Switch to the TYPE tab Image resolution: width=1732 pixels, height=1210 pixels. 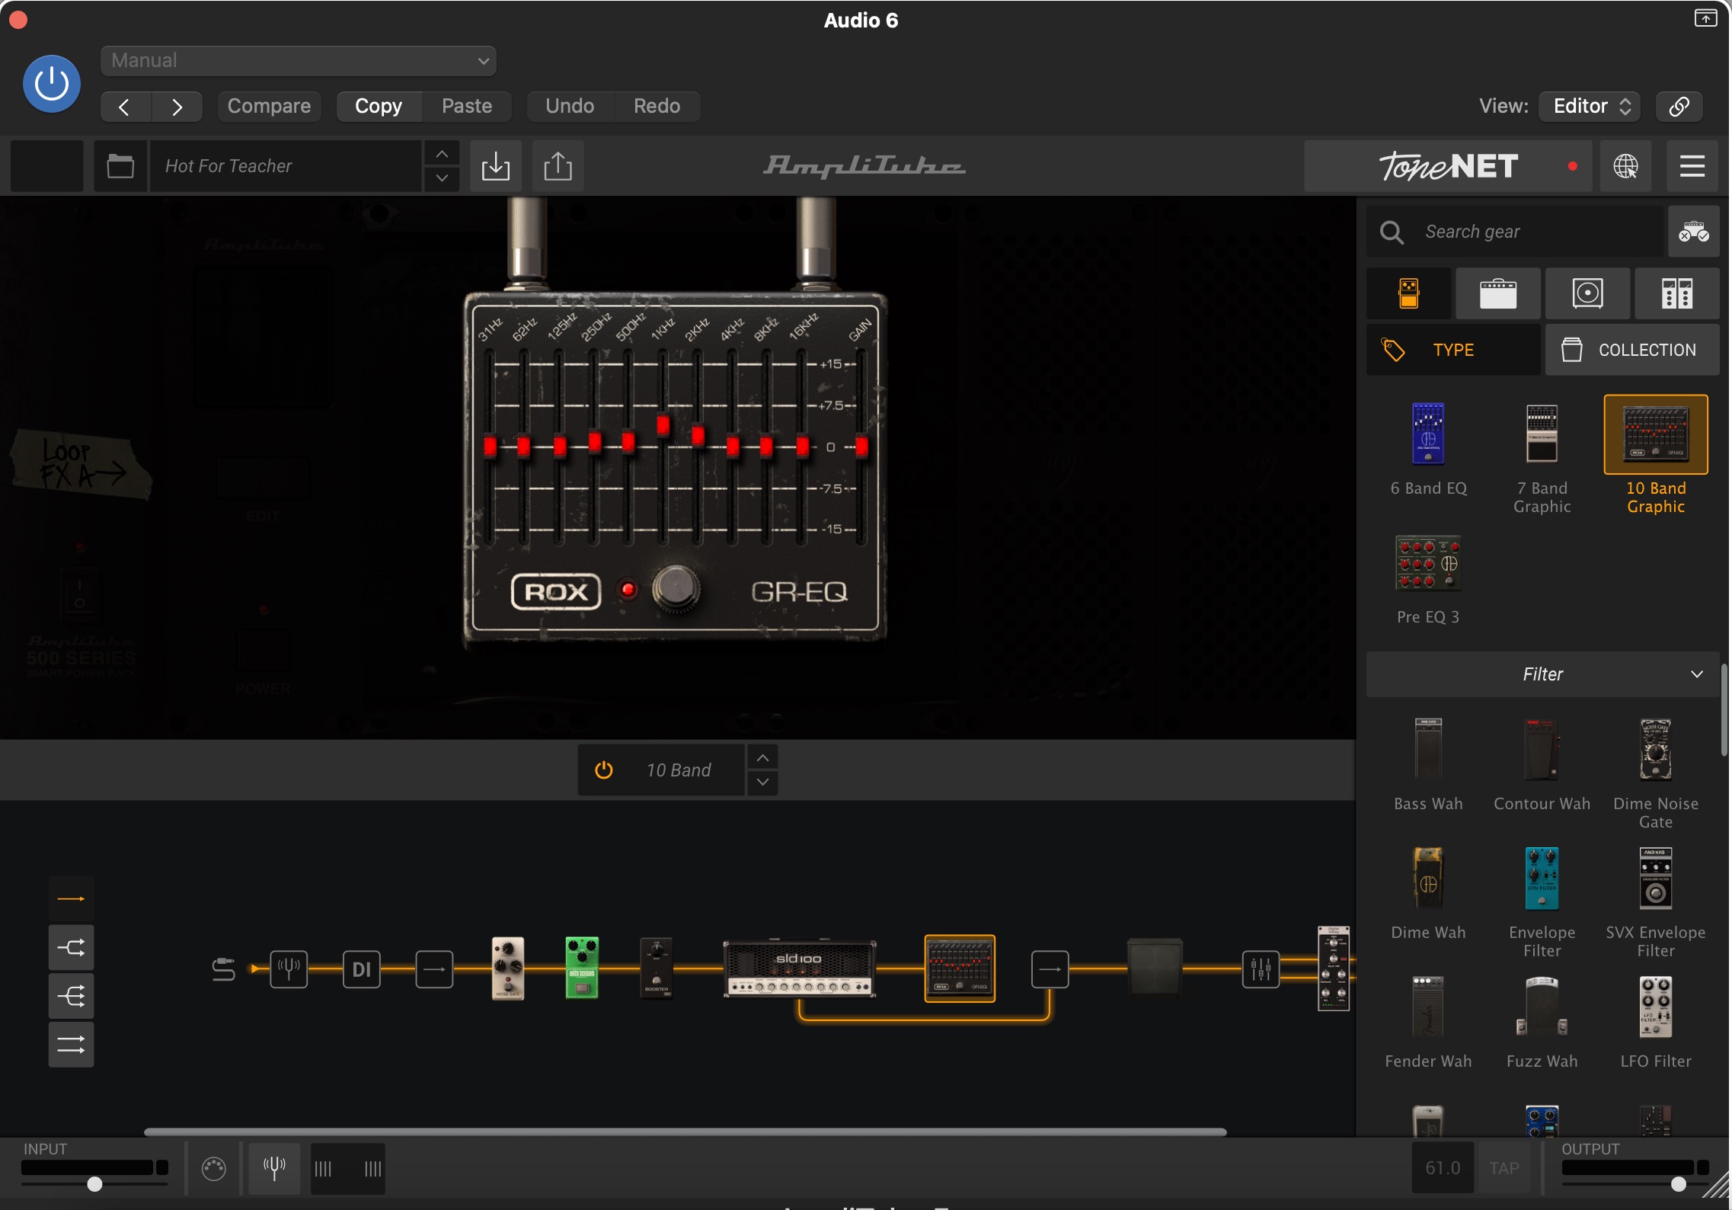click(x=1453, y=350)
